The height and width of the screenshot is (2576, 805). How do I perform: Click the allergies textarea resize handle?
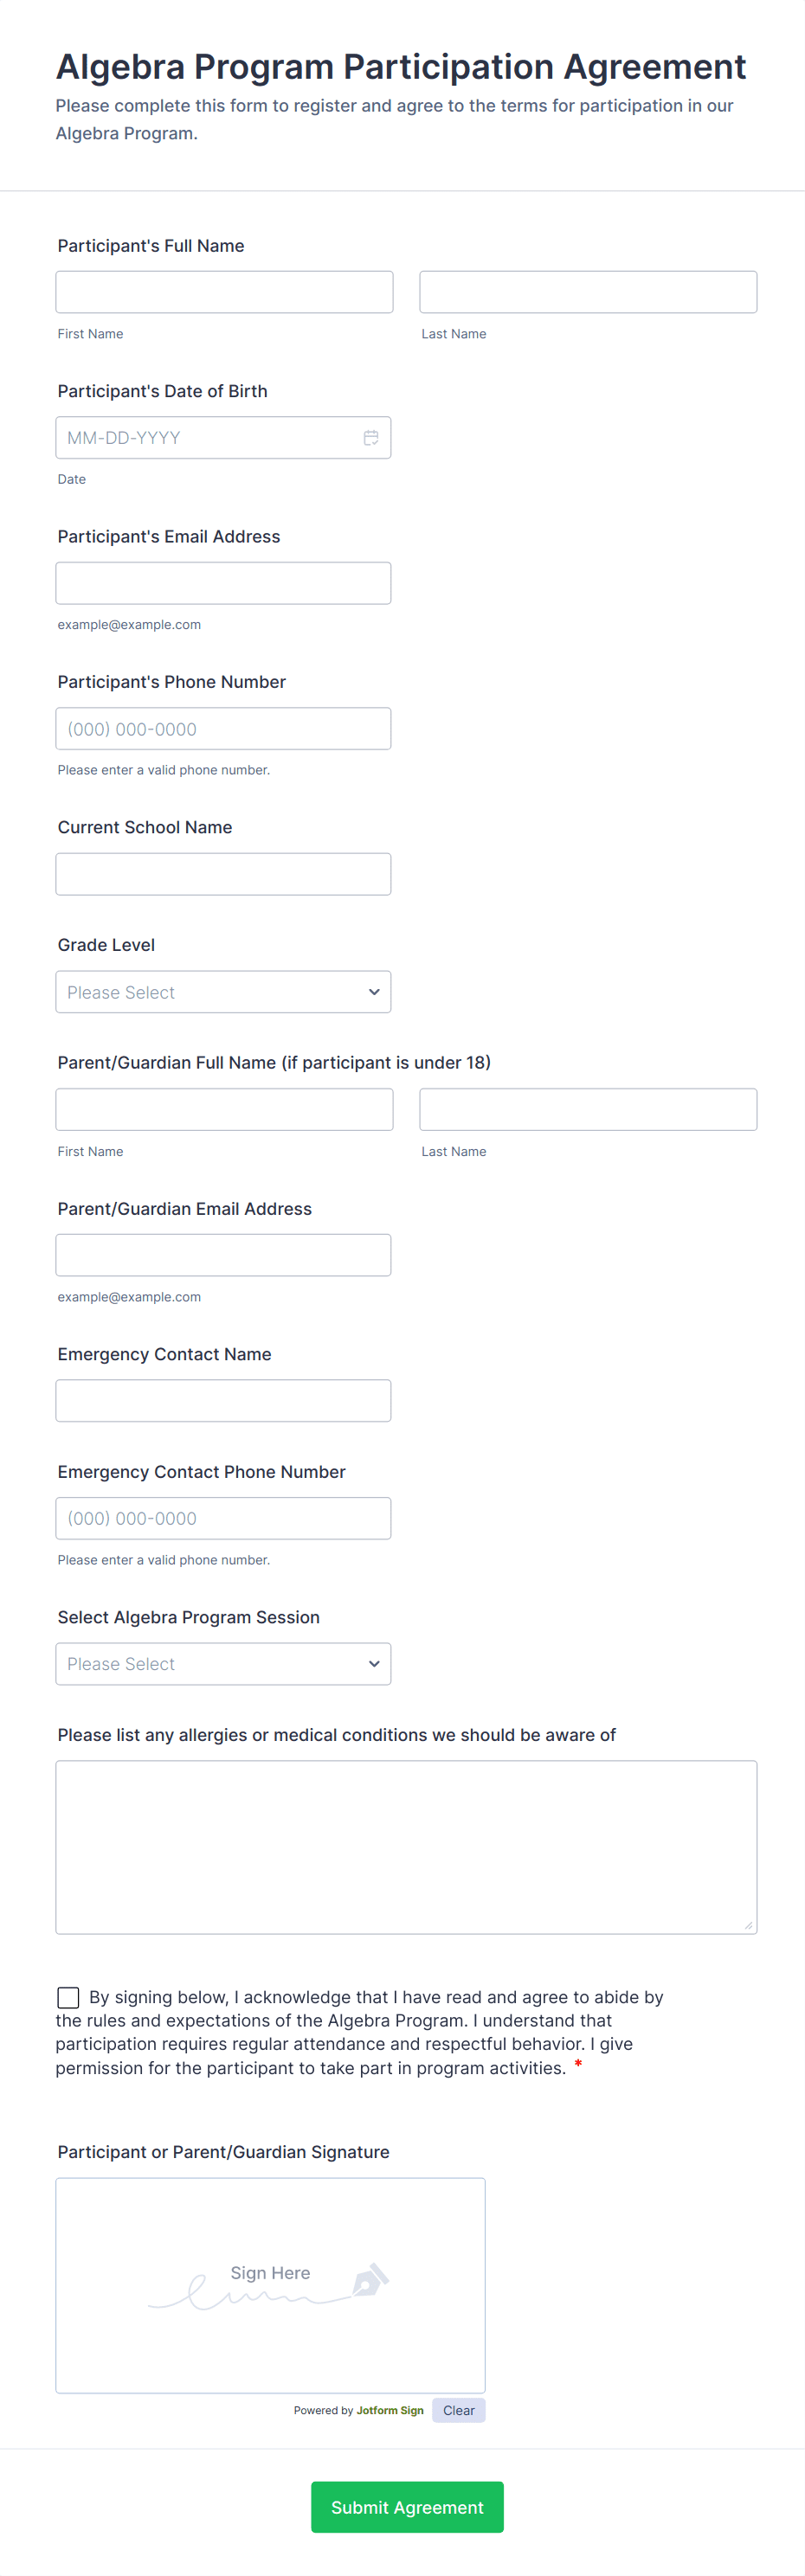pos(748,1925)
